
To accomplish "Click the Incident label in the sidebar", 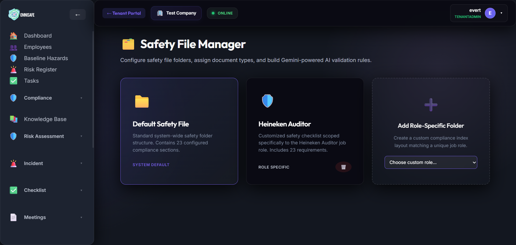I will [x=34, y=163].
